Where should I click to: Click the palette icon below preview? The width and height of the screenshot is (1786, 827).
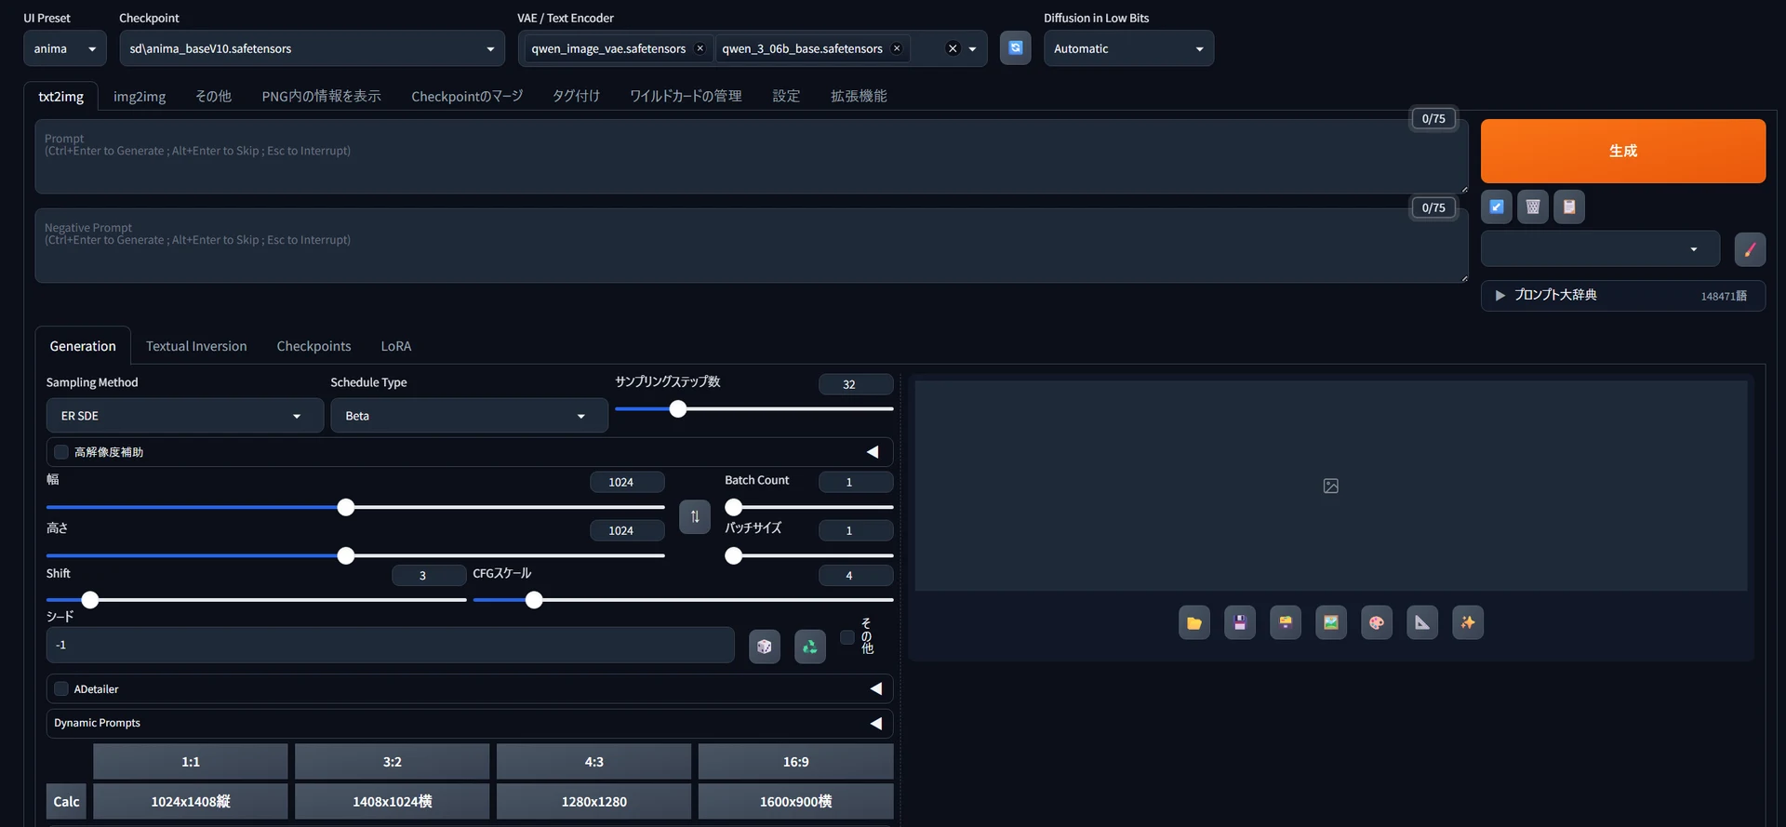1377,622
